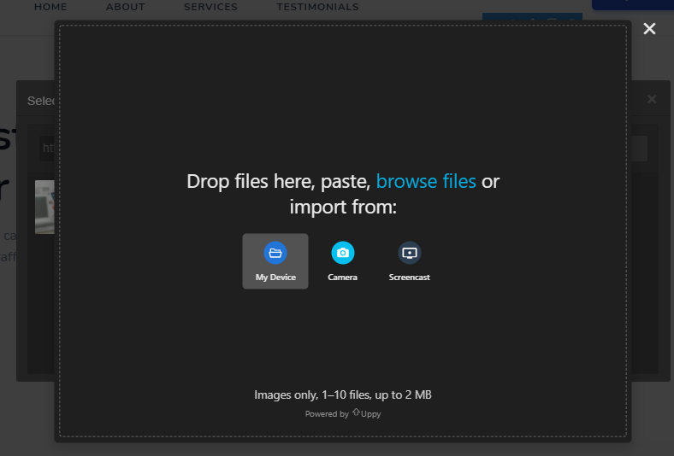Click the browse files link
This screenshot has height=456, width=674.
pos(426,181)
